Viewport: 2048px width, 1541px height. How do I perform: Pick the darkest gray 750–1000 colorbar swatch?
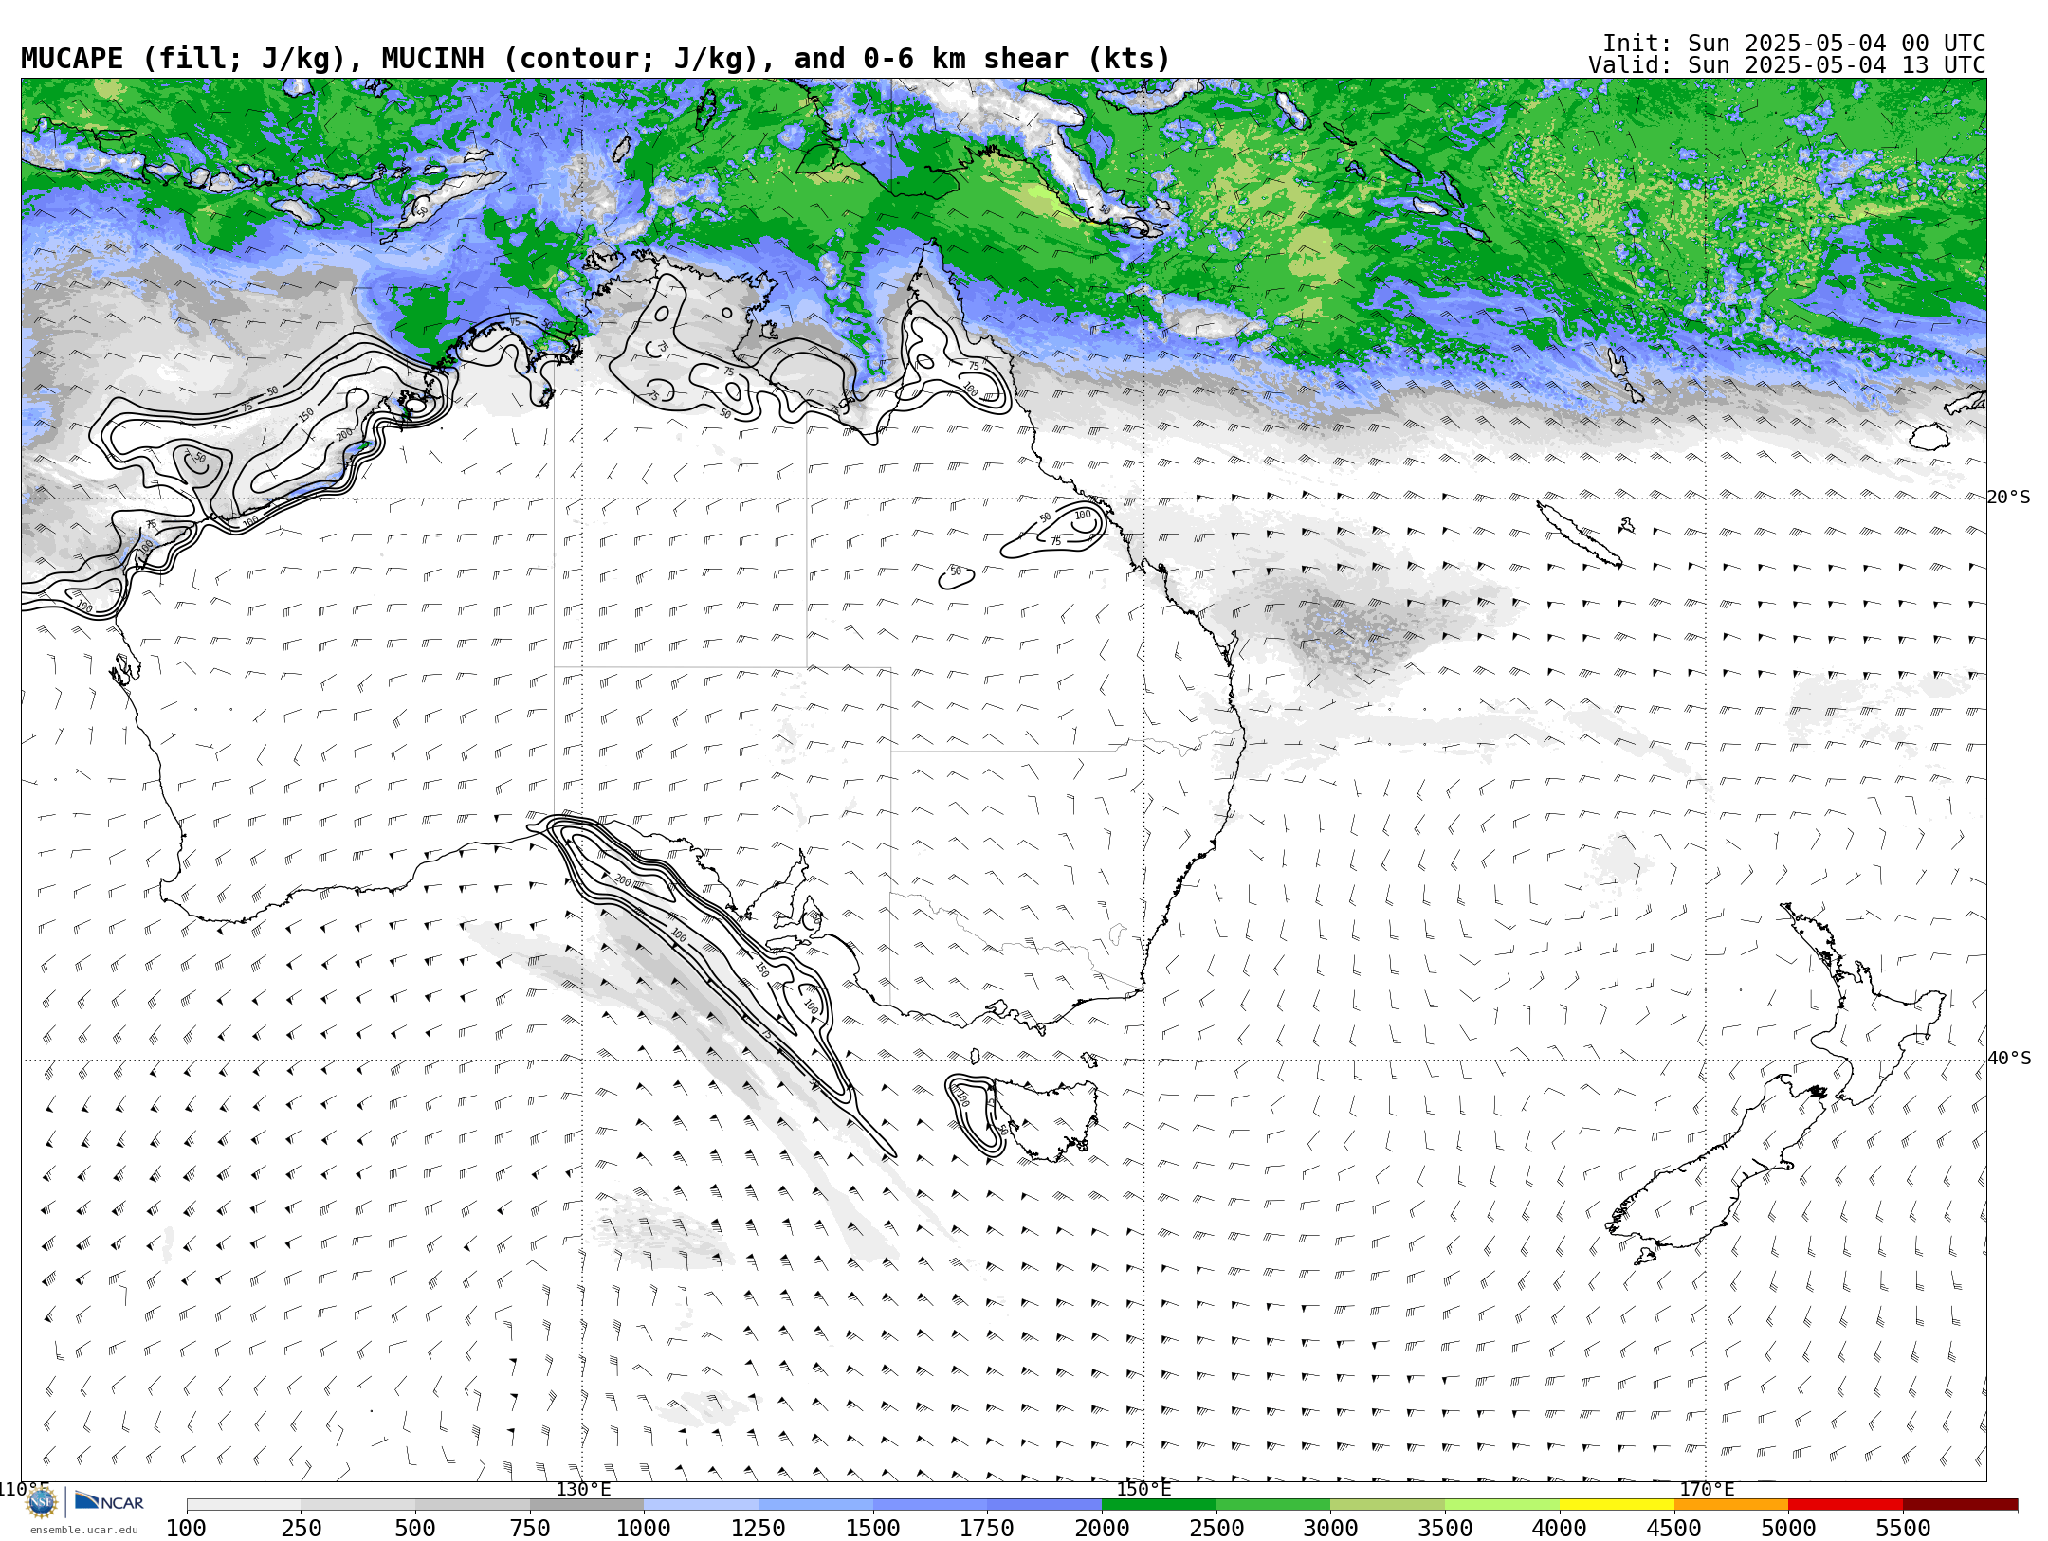(587, 1505)
